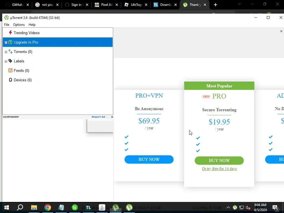Image resolution: width=284 pixels, height=213 pixels.
Task: Click Or try free for 14 days
Action: pos(219,169)
